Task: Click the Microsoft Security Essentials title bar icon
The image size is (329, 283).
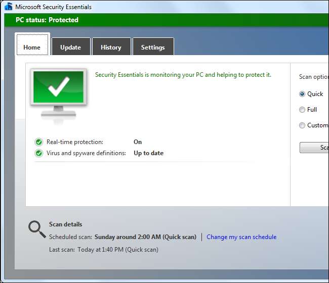Action: (9, 6)
